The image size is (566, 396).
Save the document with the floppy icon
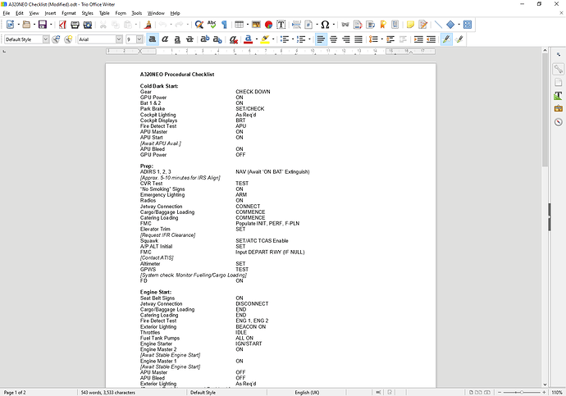coord(43,25)
